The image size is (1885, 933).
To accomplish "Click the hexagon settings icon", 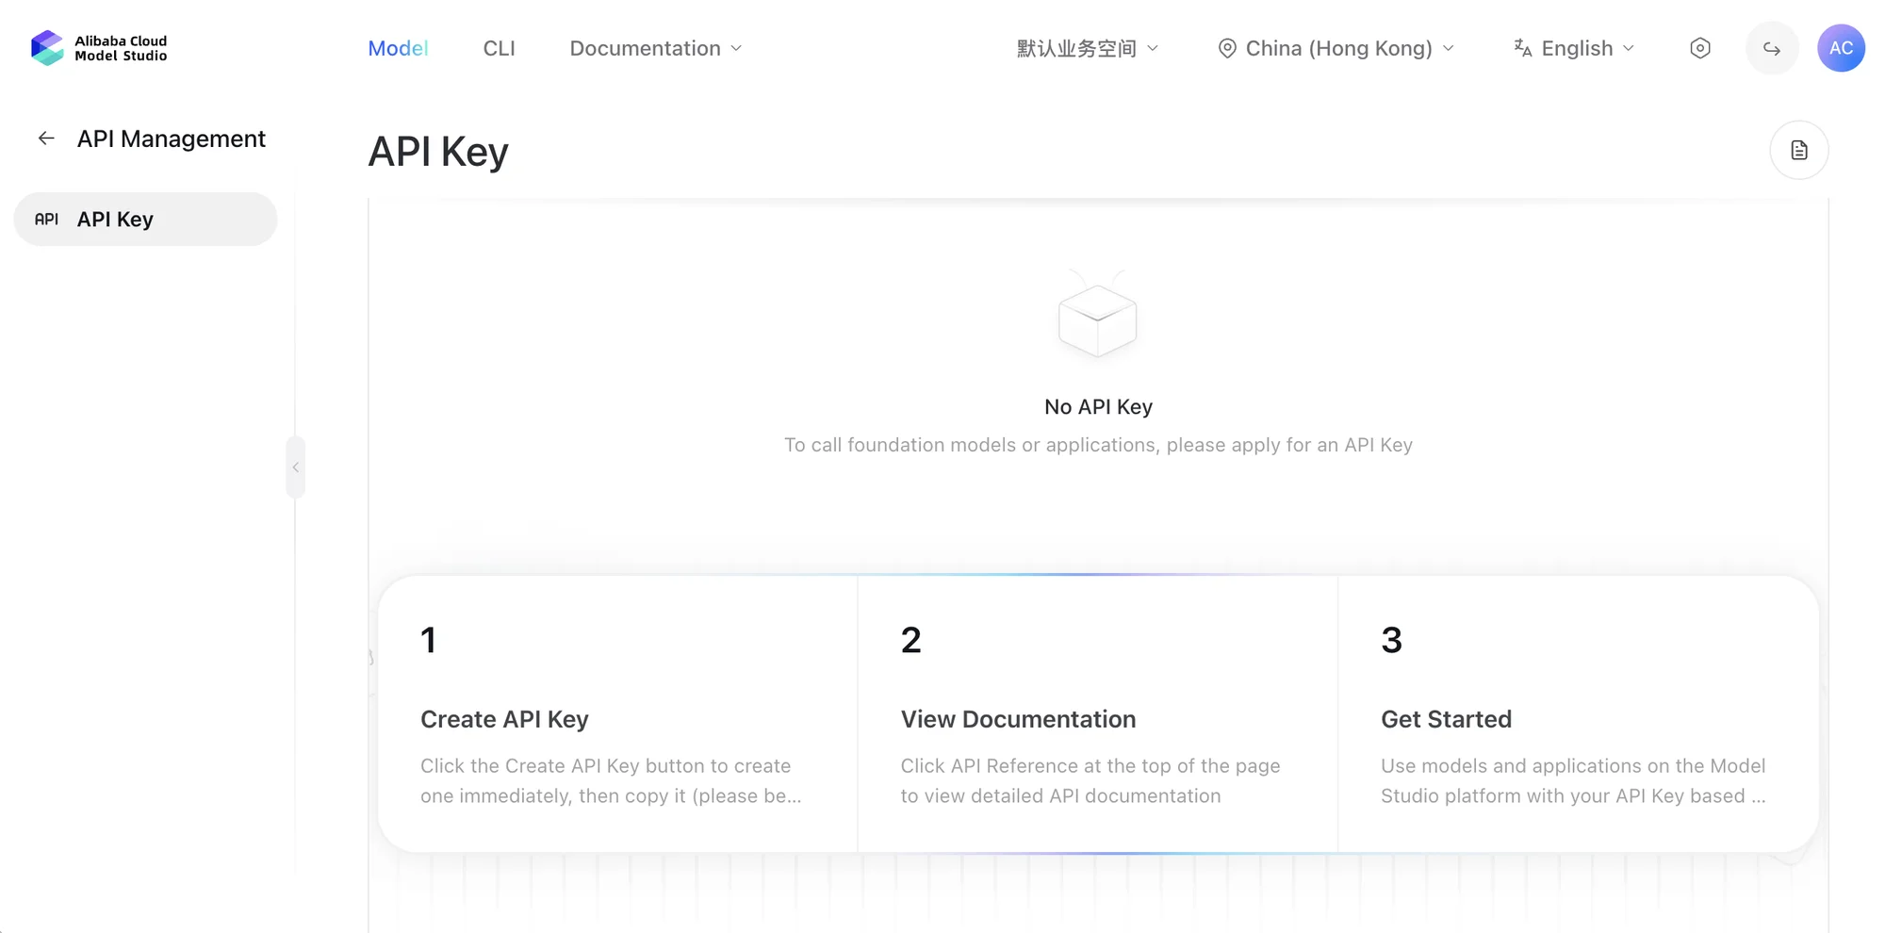I will click(1700, 48).
